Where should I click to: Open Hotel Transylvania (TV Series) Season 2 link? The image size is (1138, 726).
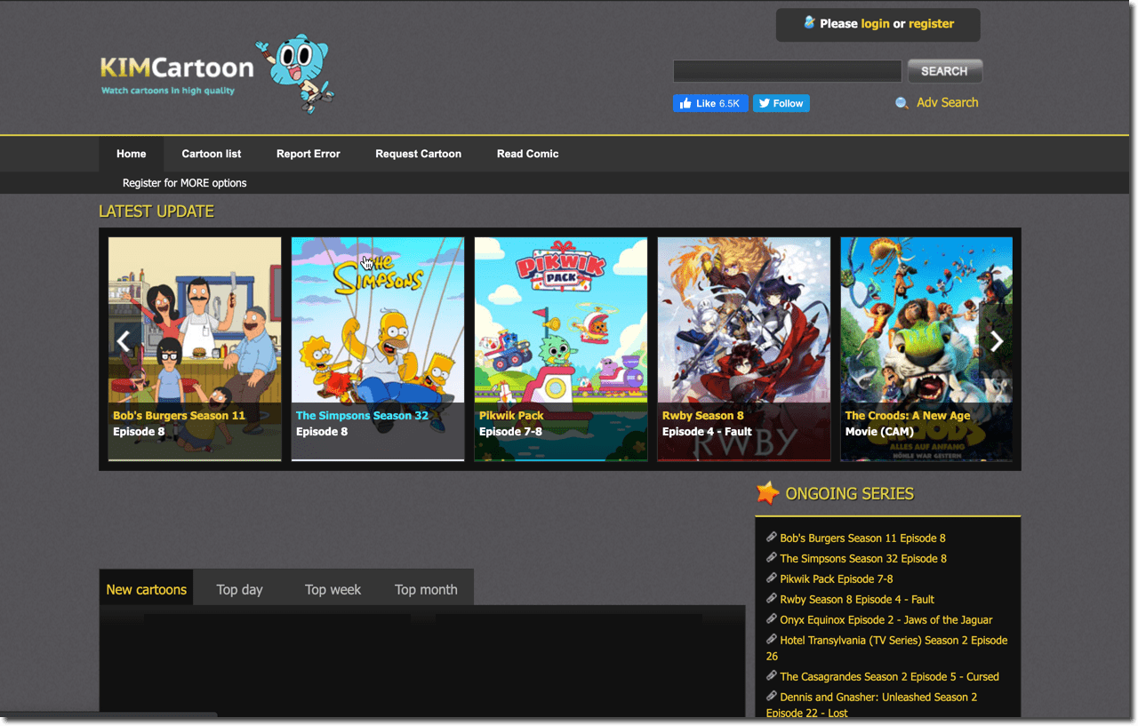tap(886, 648)
